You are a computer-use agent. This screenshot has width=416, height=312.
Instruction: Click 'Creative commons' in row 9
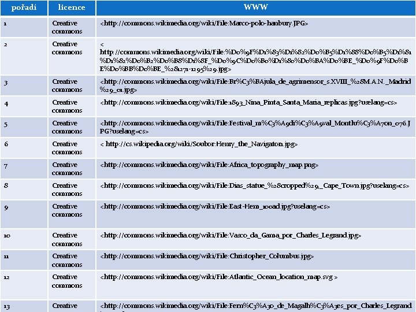(x=67, y=210)
